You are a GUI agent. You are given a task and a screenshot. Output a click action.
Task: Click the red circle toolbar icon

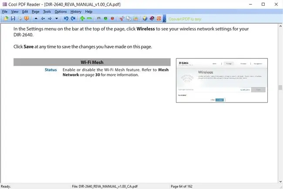(x=112, y=18)
